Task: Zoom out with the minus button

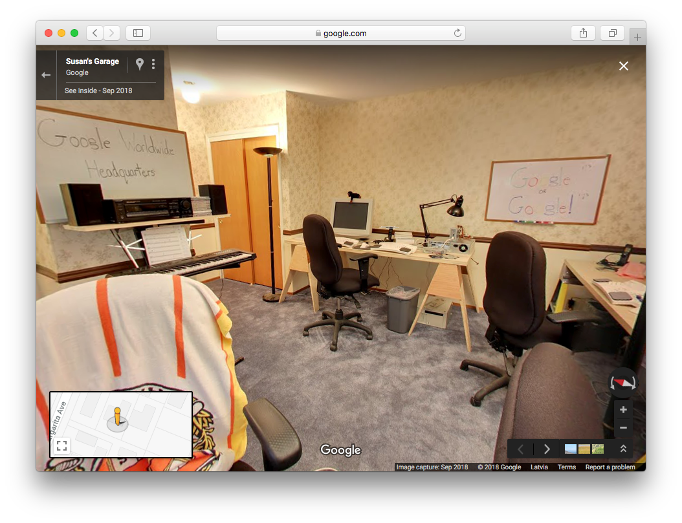Action: pyautogui.click(x=623, y=427)
